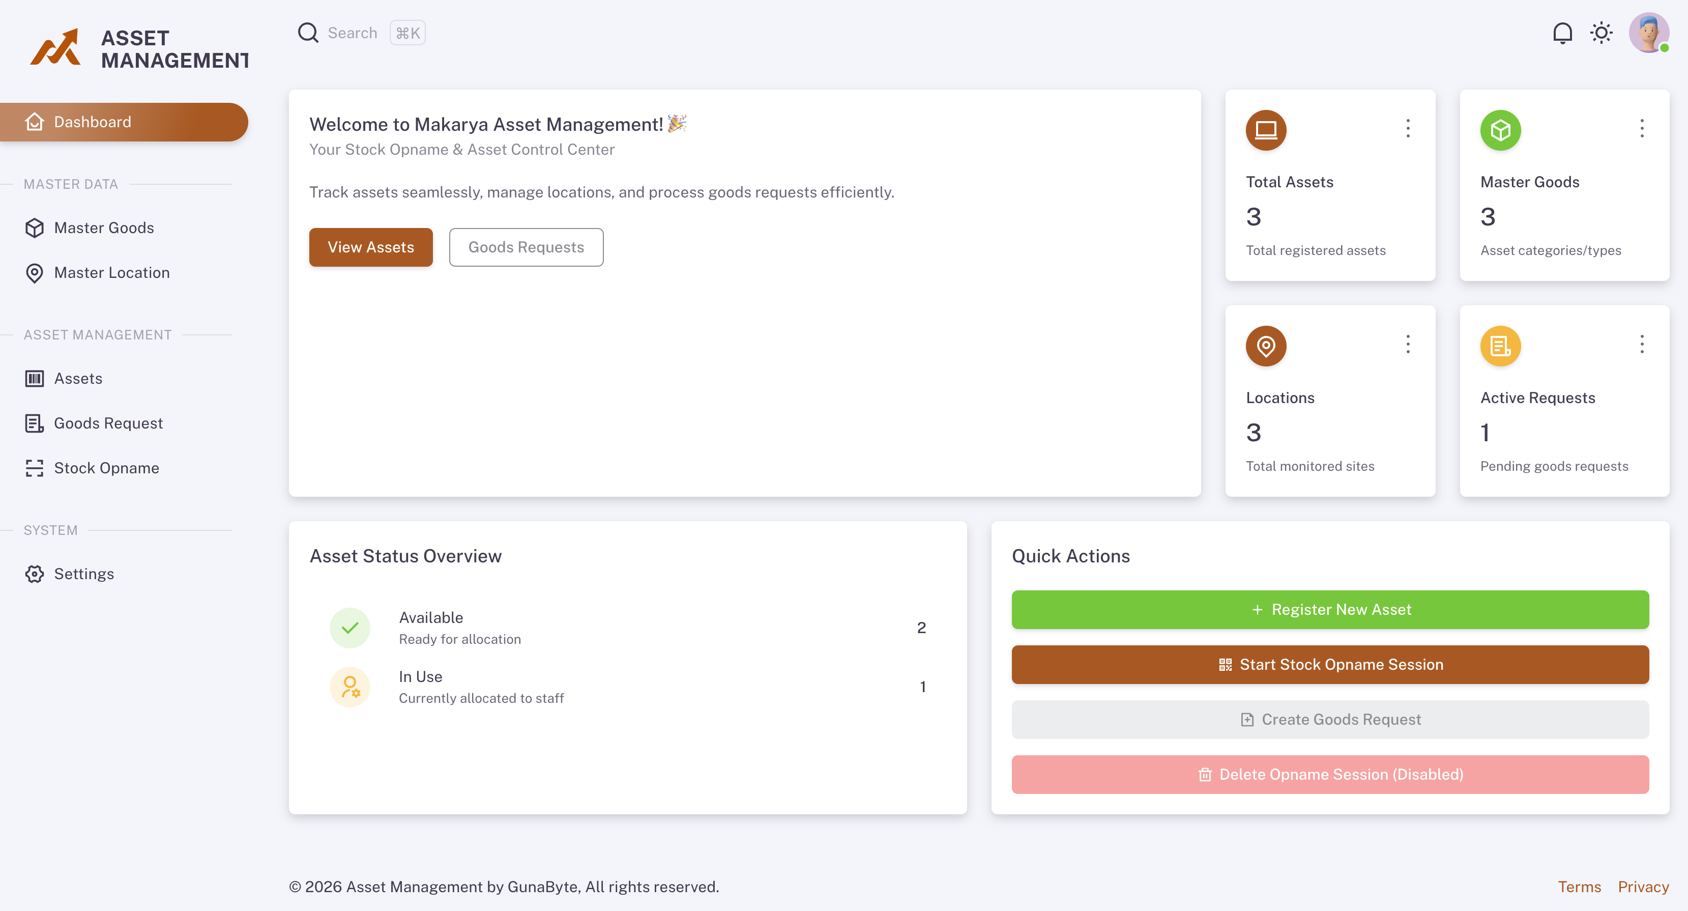The image size is (1688, 911).
Task: Click the Stock Opname scan icon in sidebar
Action: 35,468
